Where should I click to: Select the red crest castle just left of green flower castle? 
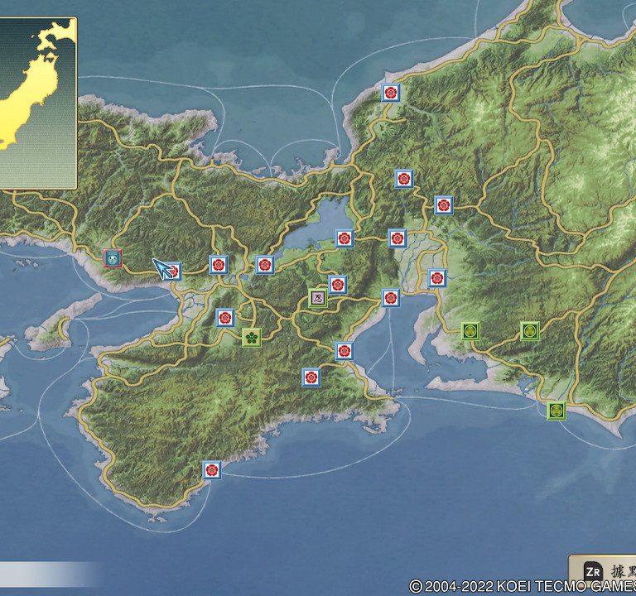pyautogui.click(x=225, y=318)
